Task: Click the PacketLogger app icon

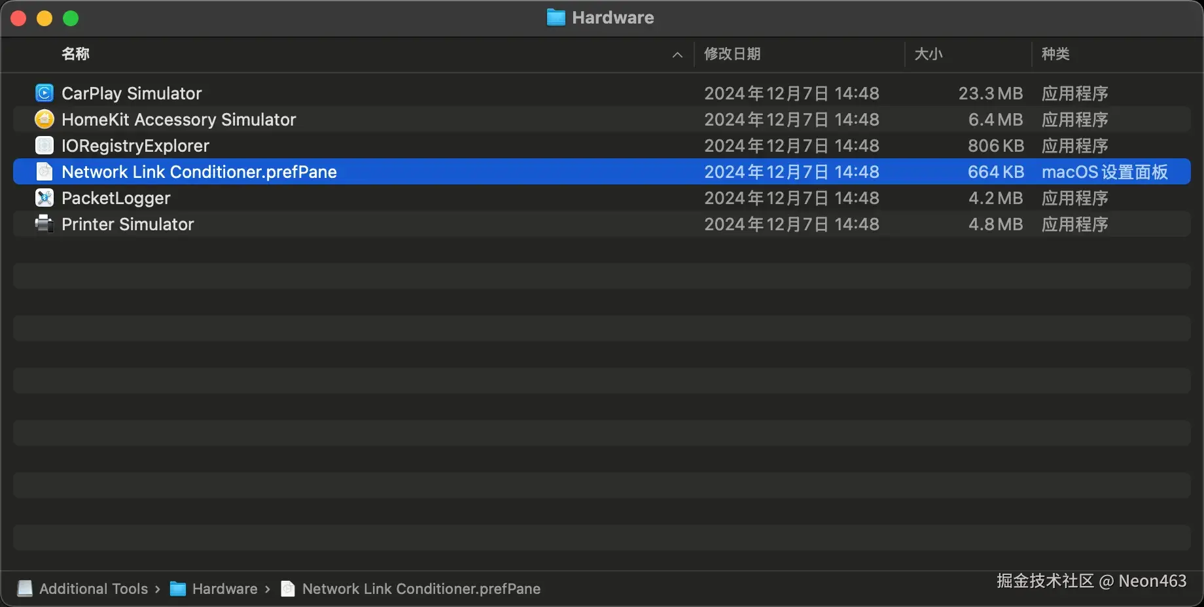Action: 44,198
